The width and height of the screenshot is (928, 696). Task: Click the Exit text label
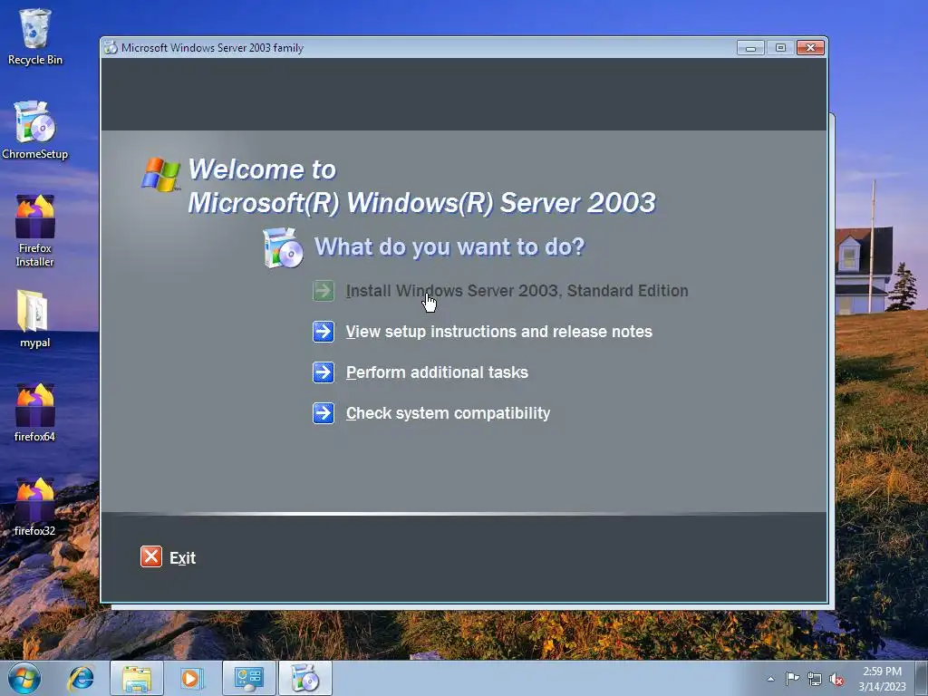coord(182,558)
